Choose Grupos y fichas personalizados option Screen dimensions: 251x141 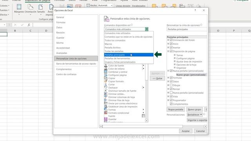(129, 62)
